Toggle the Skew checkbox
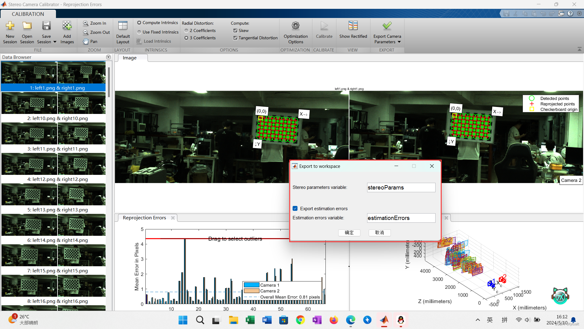 coord(235,30)
